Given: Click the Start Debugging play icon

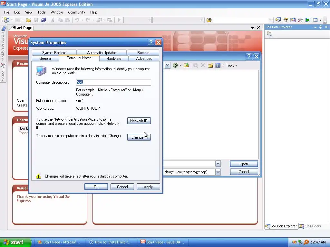Looking at the screenshot, I should [119, 20].
